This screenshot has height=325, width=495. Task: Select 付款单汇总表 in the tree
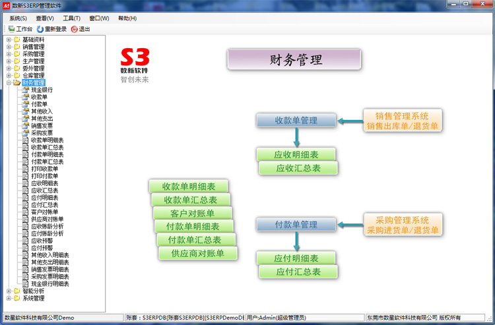point(48,162)
